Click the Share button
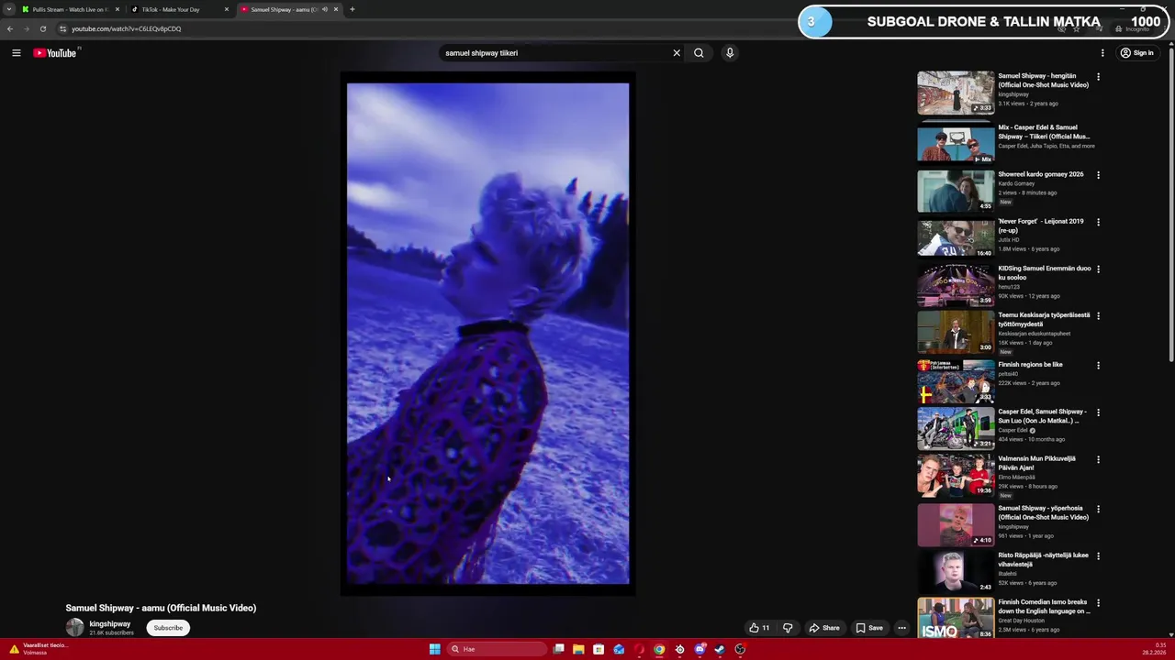This screenshot has width=1175, height=660. tap(823, 628)
